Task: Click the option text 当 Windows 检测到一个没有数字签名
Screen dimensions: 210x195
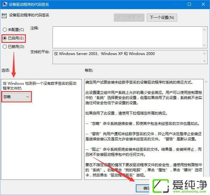Action: click(40, 86)
